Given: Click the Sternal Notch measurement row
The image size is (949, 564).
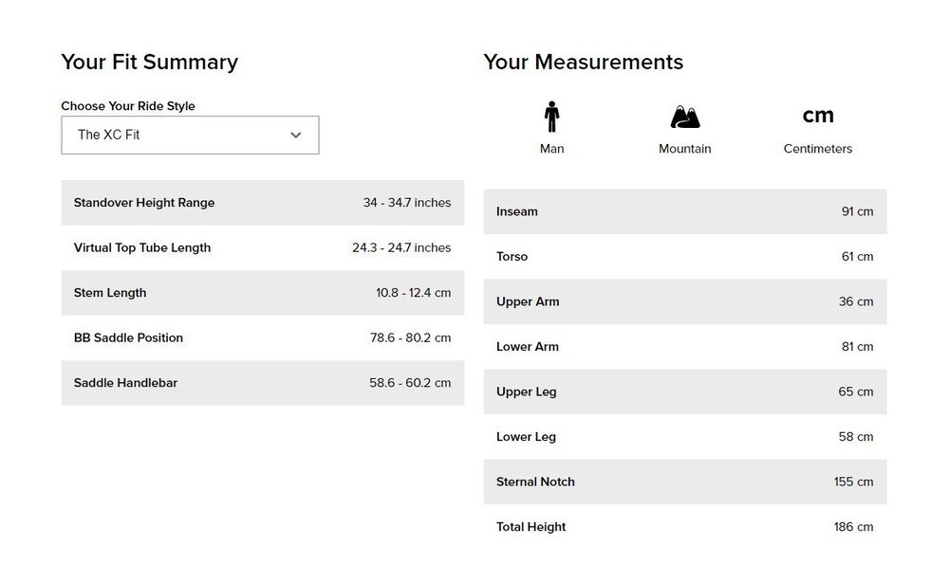Looking at the screenshot, I should (x=684, y=482).
